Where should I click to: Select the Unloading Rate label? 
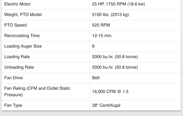pyautogui.click(x=19, y=67)
